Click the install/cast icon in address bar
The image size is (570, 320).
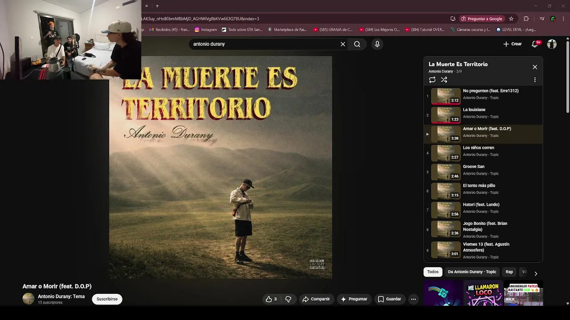pos(453,19)
